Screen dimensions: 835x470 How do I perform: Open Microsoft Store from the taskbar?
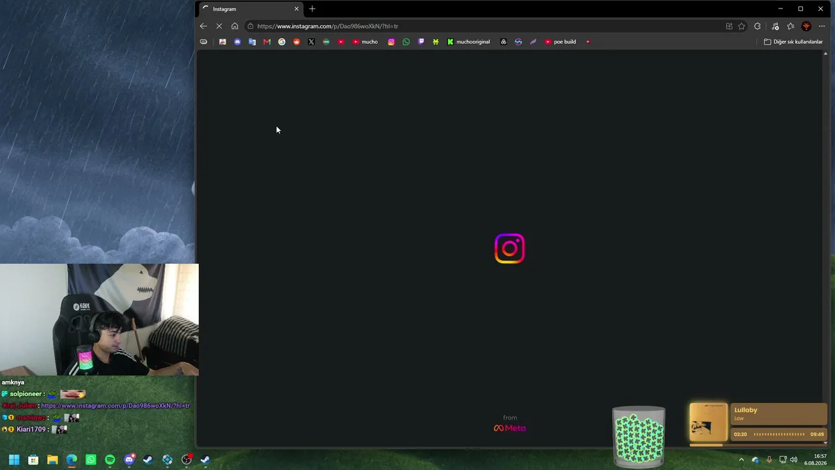[33, 460]
